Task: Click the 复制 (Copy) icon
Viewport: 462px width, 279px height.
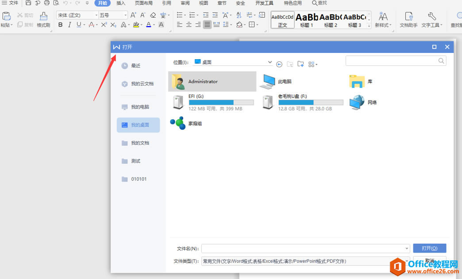Action: [20, 25]
